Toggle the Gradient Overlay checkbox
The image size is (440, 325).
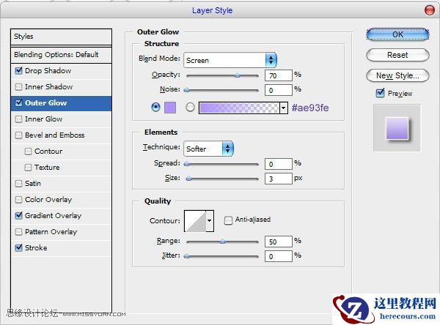point(18,215)
